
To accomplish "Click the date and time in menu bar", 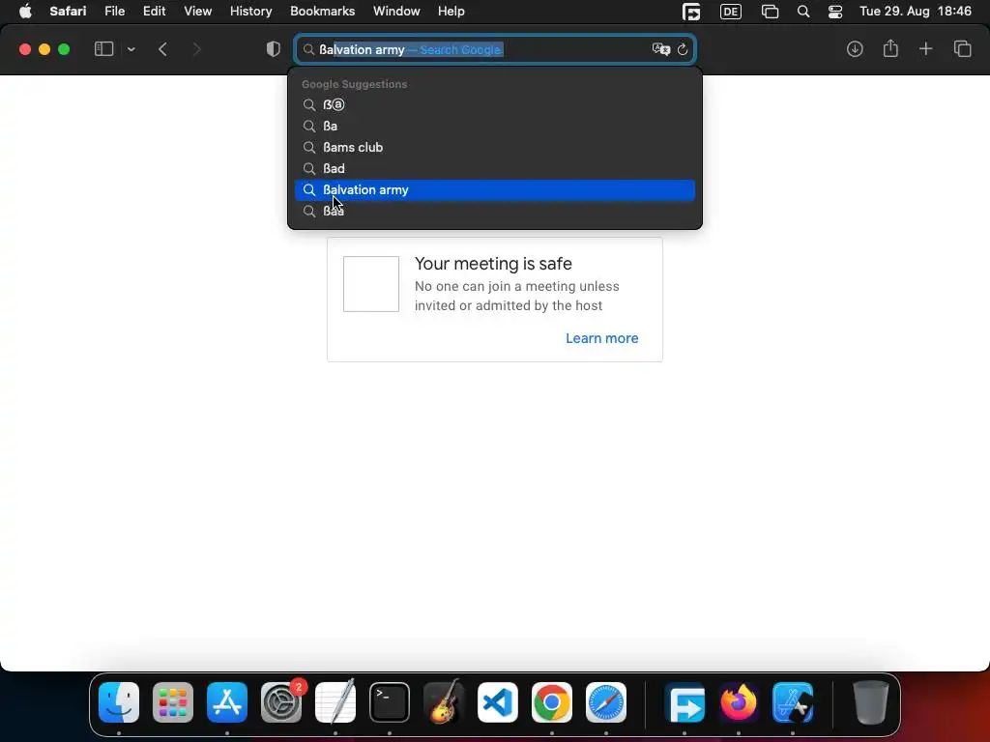I will [916, 12].
